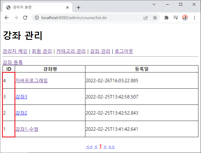Minimize the browser window
The height and width of the screenshot is (153, 201).
(167, 4)
